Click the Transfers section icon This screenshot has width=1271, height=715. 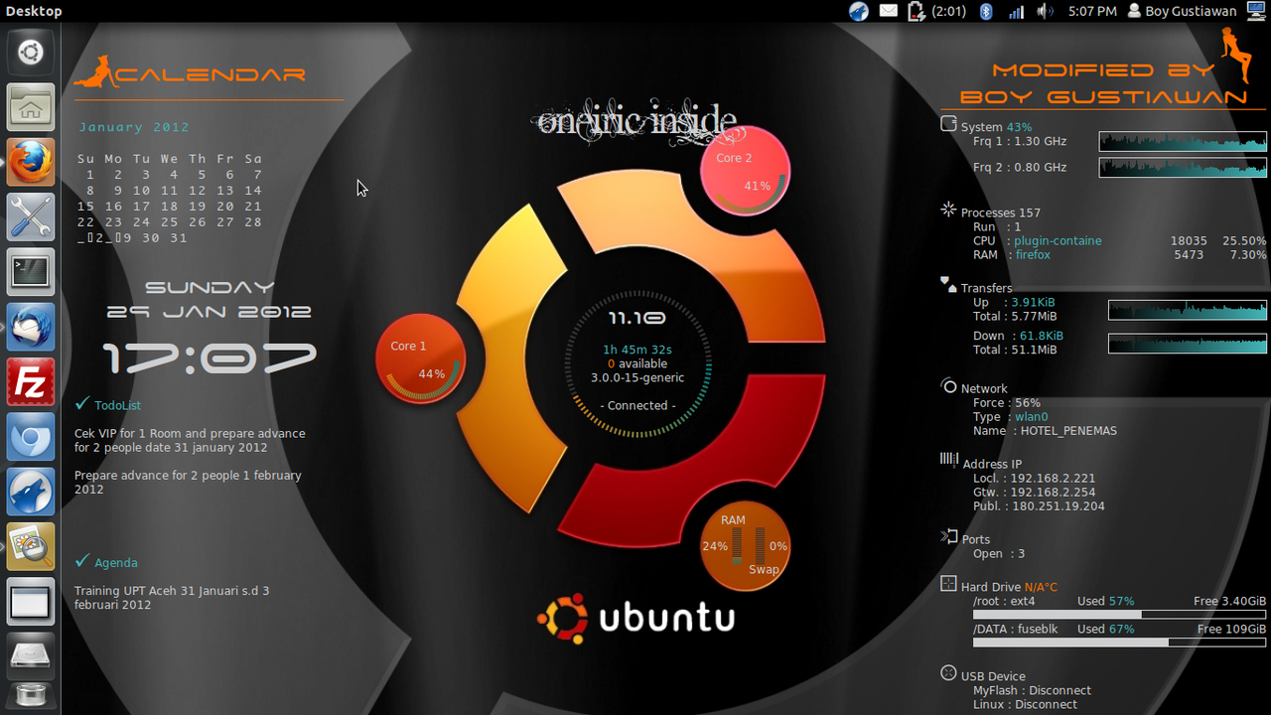pos(948,285)
